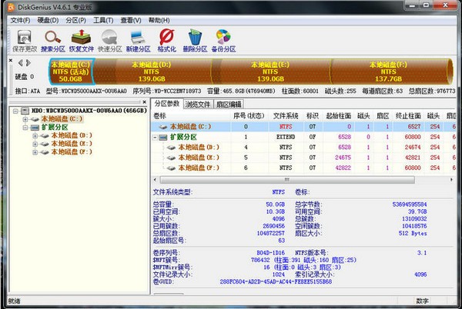Close the disk map panel with small x
Image resolution: width=462 pixels, height=309 pixels.
click(x=11, y=60)
